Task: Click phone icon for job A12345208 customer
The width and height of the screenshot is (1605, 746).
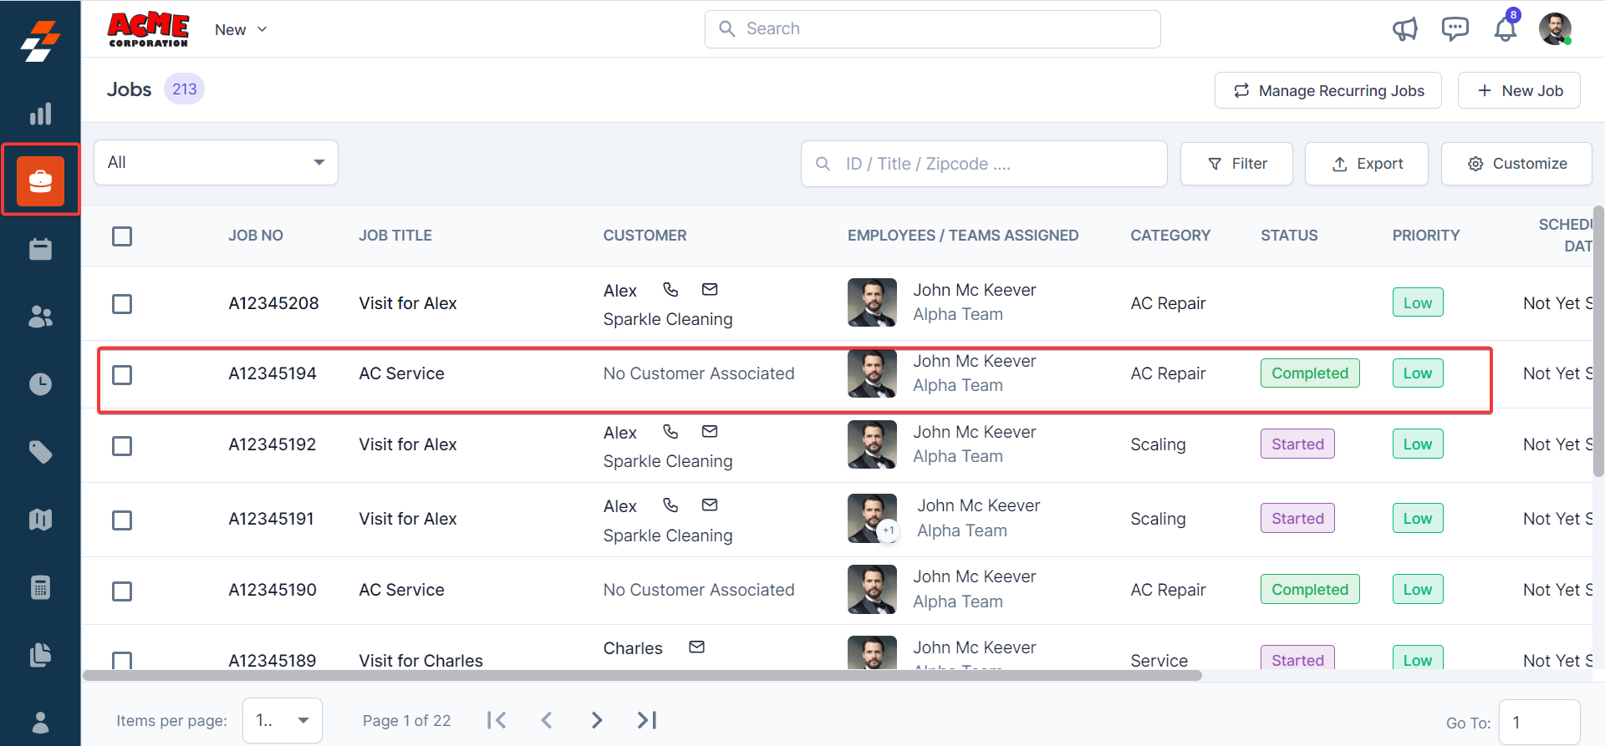Action: [670, 290]
